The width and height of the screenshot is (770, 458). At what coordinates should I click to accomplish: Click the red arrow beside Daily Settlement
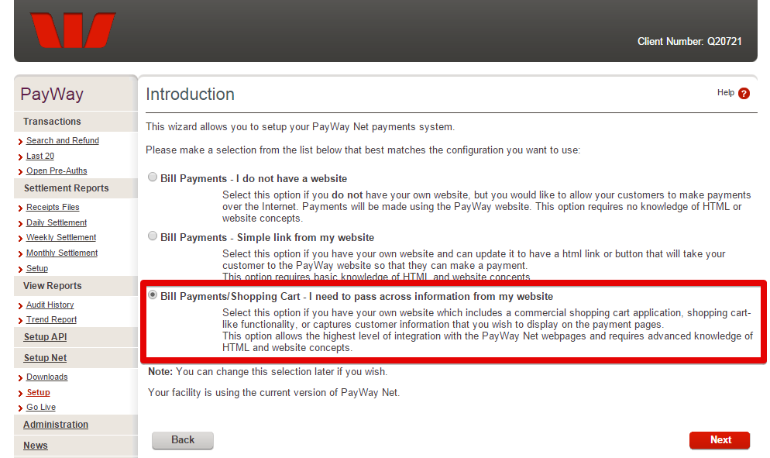[20, 224]
